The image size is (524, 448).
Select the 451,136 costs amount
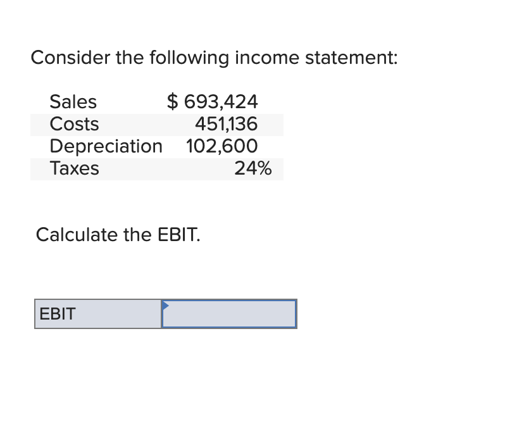point(226,124)
